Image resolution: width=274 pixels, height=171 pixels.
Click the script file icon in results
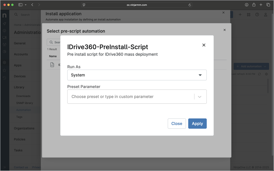coord(52,65)
